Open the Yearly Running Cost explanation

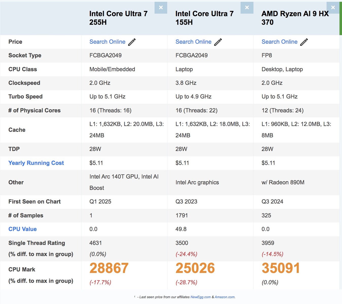point(36,163)
